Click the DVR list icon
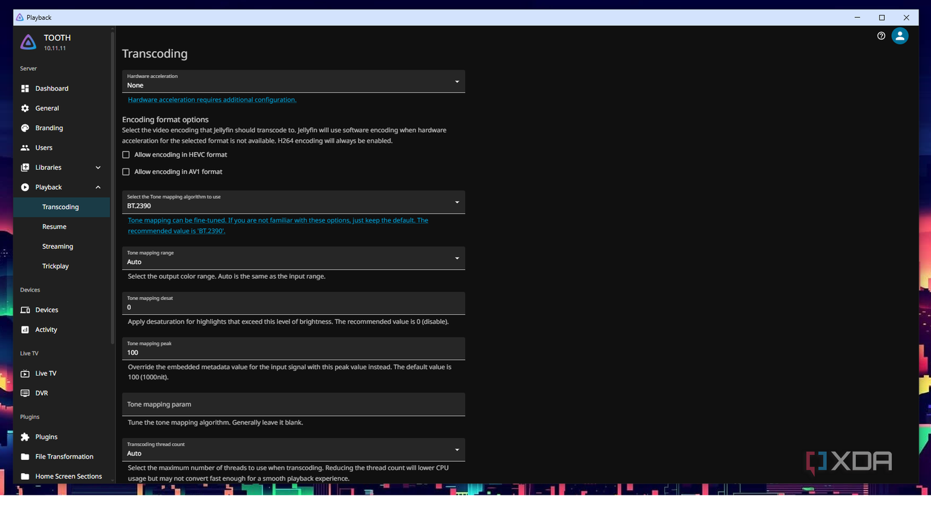This screenshot has width=931, height=517. tap(25, 393)
